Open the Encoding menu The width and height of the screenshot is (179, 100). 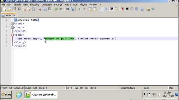(x=35, y=5)
